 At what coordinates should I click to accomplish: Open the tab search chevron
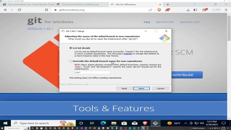(195, 4)
